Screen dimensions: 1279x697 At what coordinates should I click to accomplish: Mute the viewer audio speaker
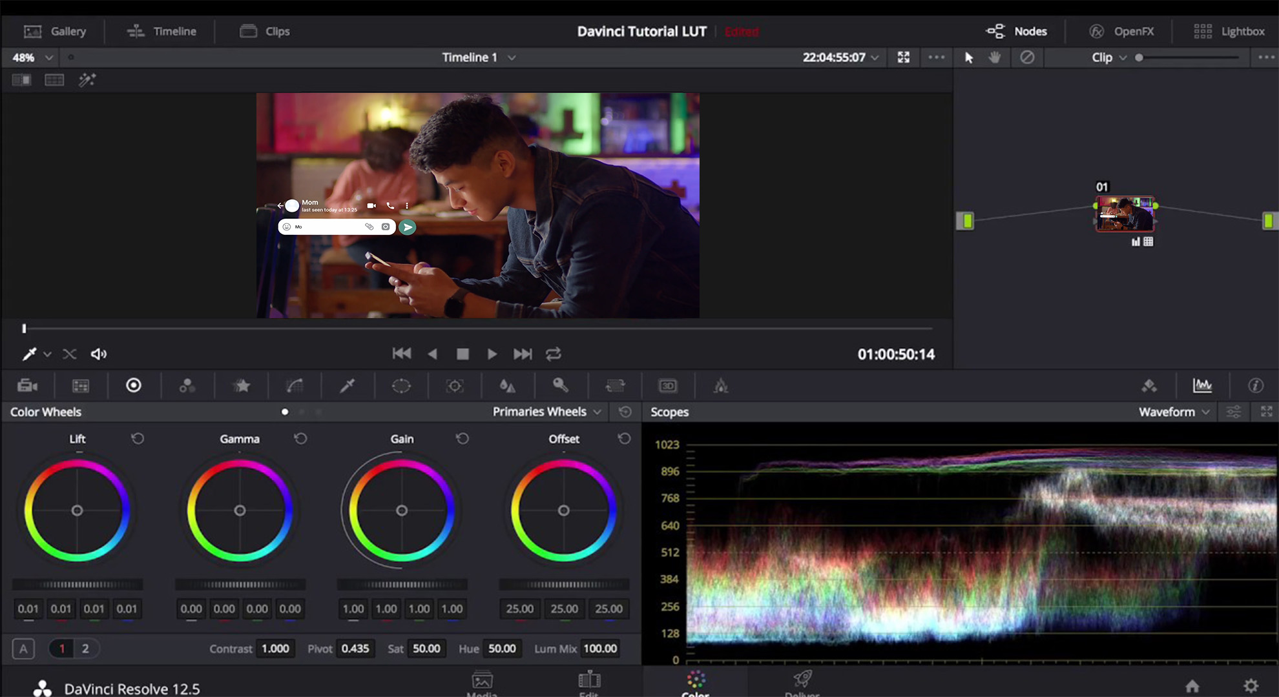(98, 354)
